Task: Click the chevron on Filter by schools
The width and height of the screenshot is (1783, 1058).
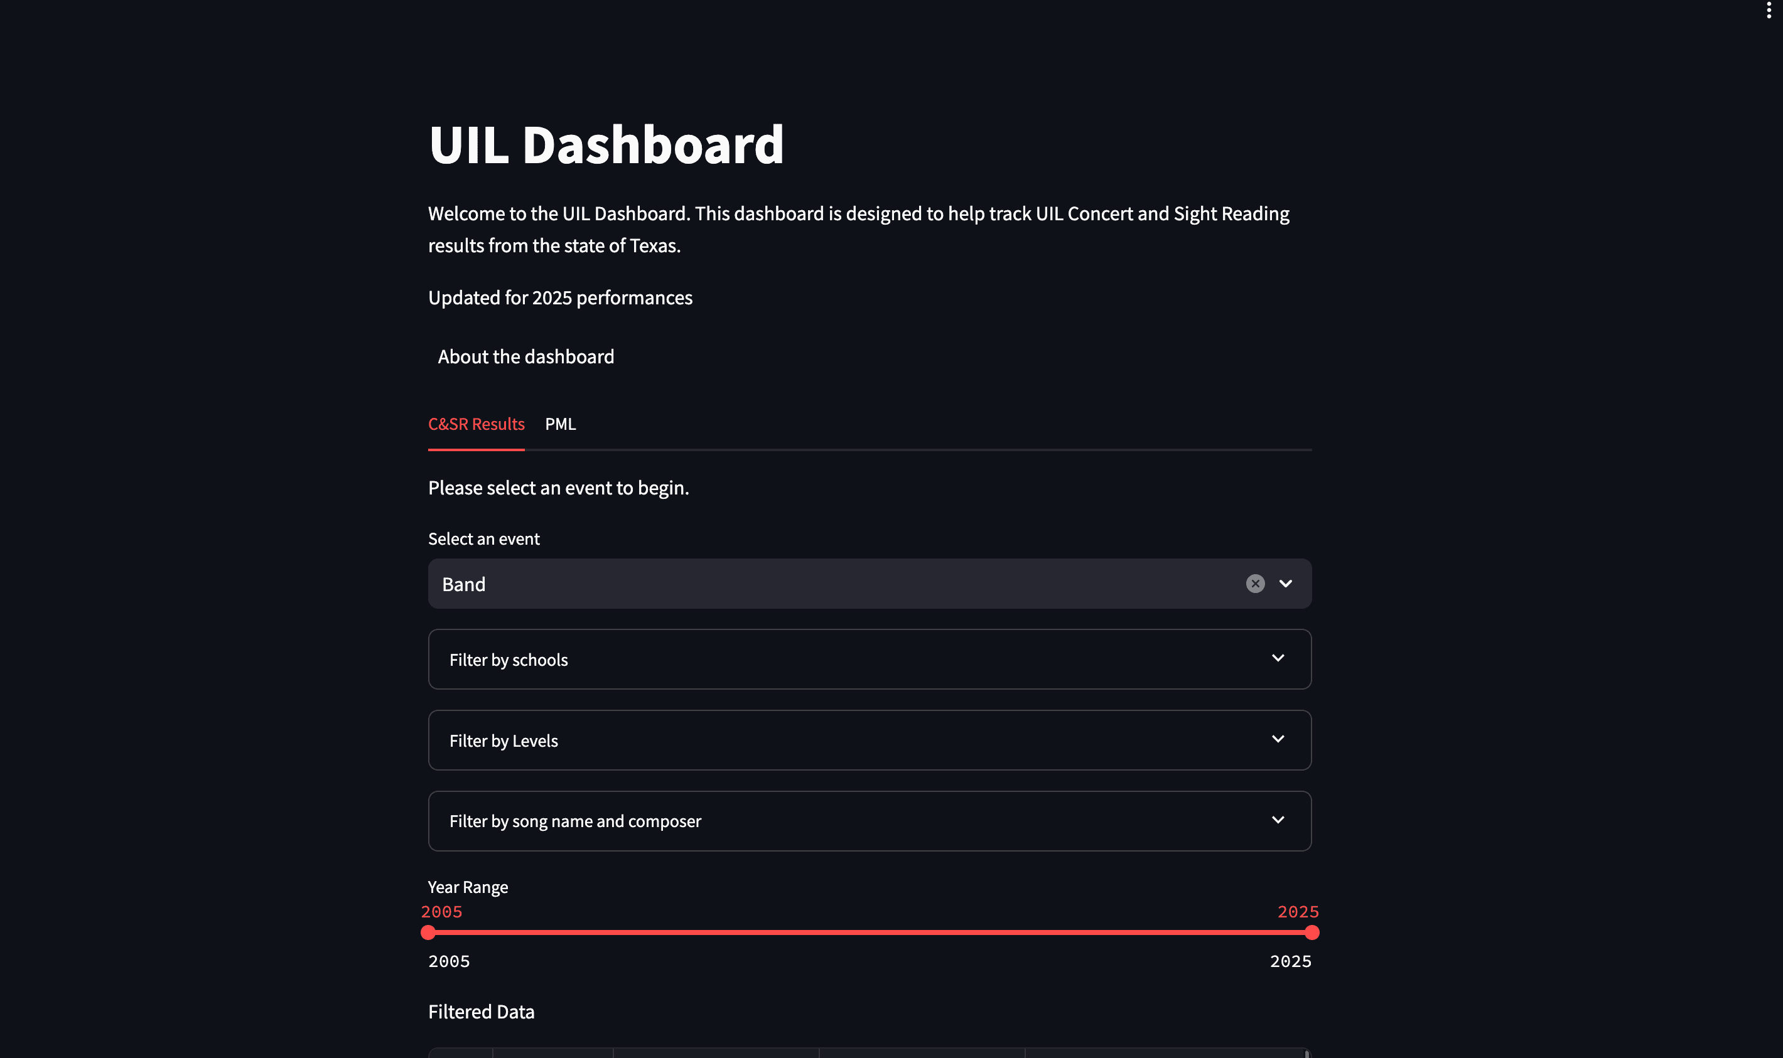Action: point(1279,659)
